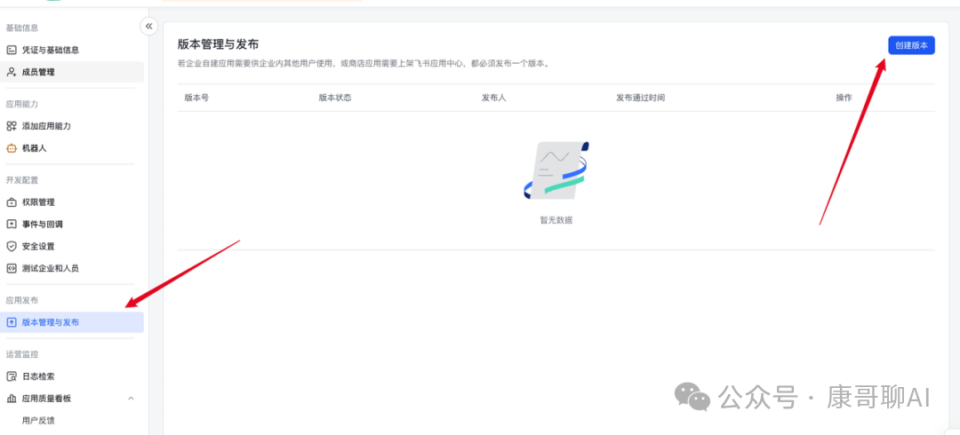Click the 应用发布 section label

22,300
